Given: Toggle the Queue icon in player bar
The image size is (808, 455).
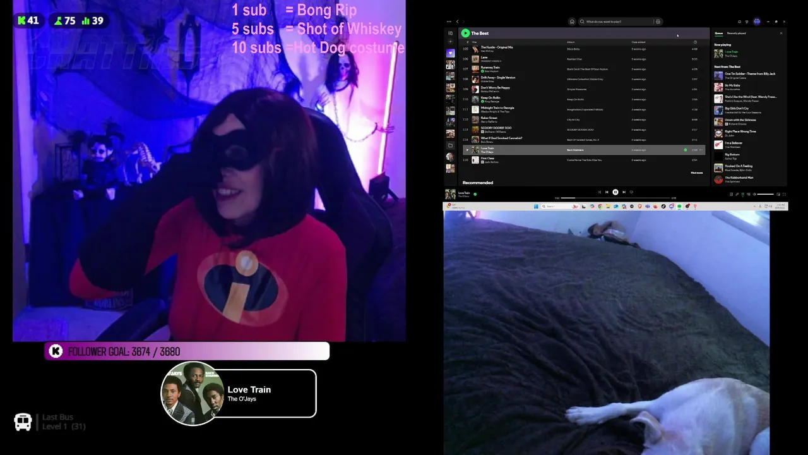Looking at the screenshot, I should [743, 194].
